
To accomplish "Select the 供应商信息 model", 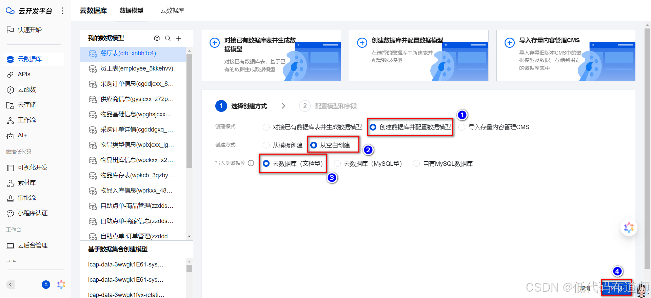I will tap(133, 99).
